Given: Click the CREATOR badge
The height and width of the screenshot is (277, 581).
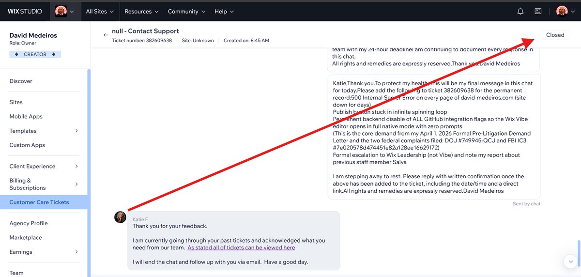Looking at the screenshot, I should point(35,54).
